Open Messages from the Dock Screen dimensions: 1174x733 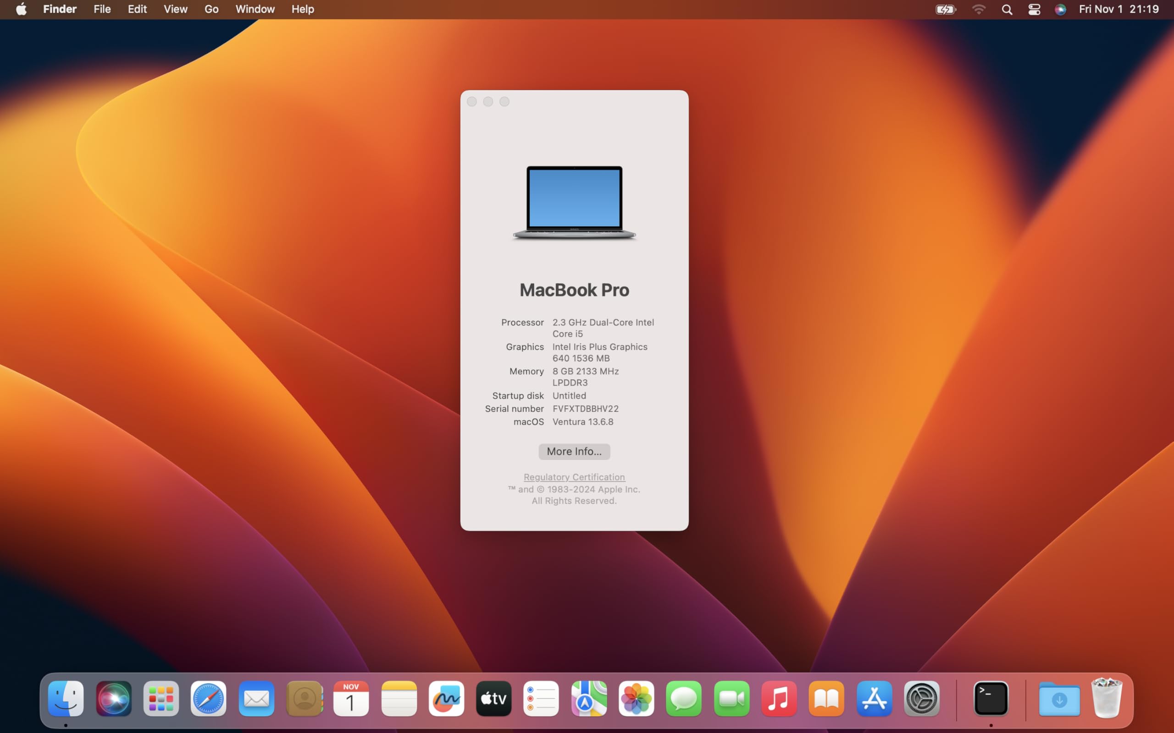[684, 699]
